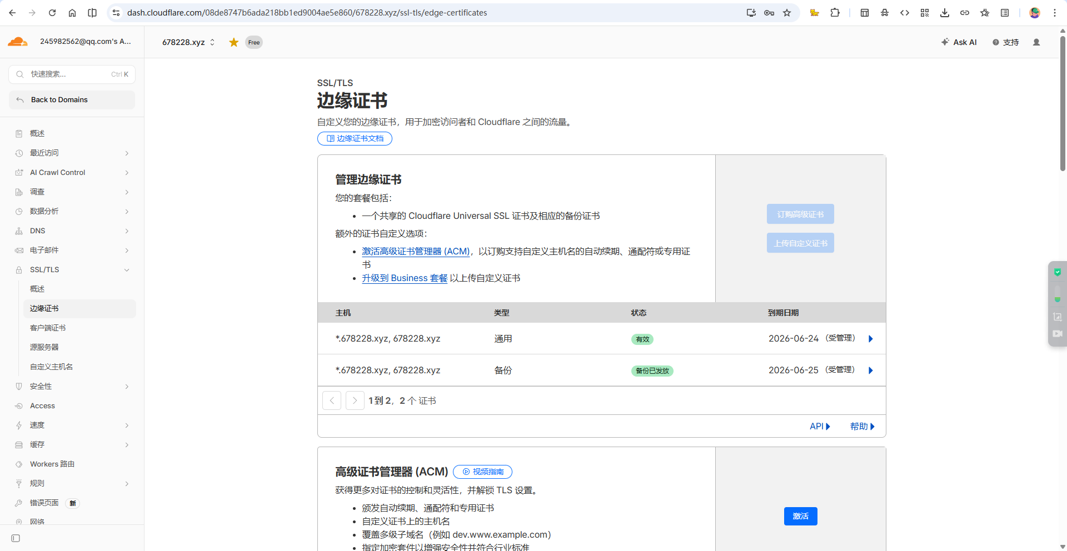Open browser downloads icon
This screenshot has width=1067, height=551.
click(x=945, y=13)
